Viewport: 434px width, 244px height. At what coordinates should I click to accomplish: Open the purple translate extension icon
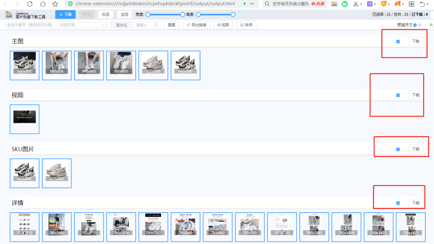tap(370, 4)
